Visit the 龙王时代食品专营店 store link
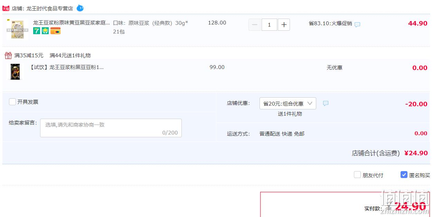 click(50, 8)
